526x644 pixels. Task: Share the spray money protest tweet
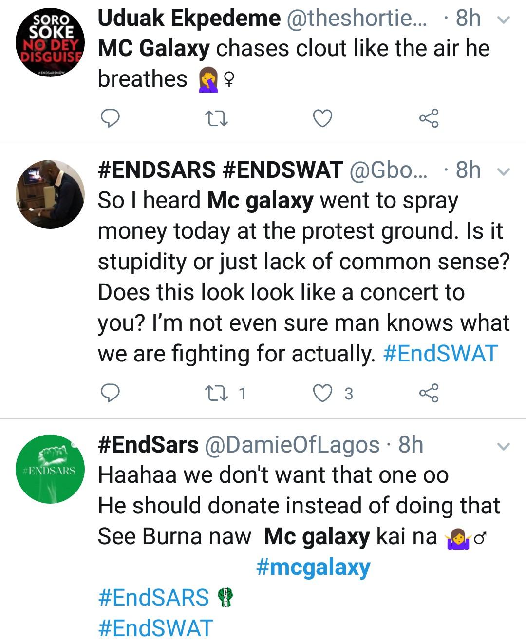coord(429,393)
